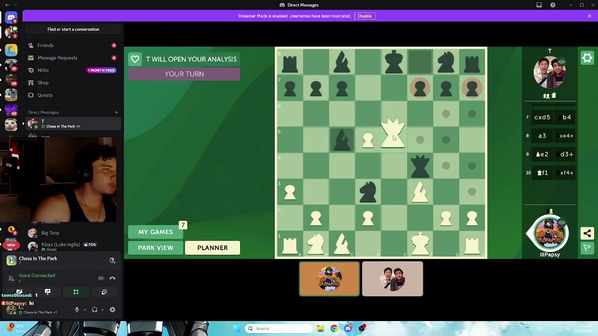Jump to bishop e2 move in list
The width and height of the screenshot is (598, 336).
[542, 154]
